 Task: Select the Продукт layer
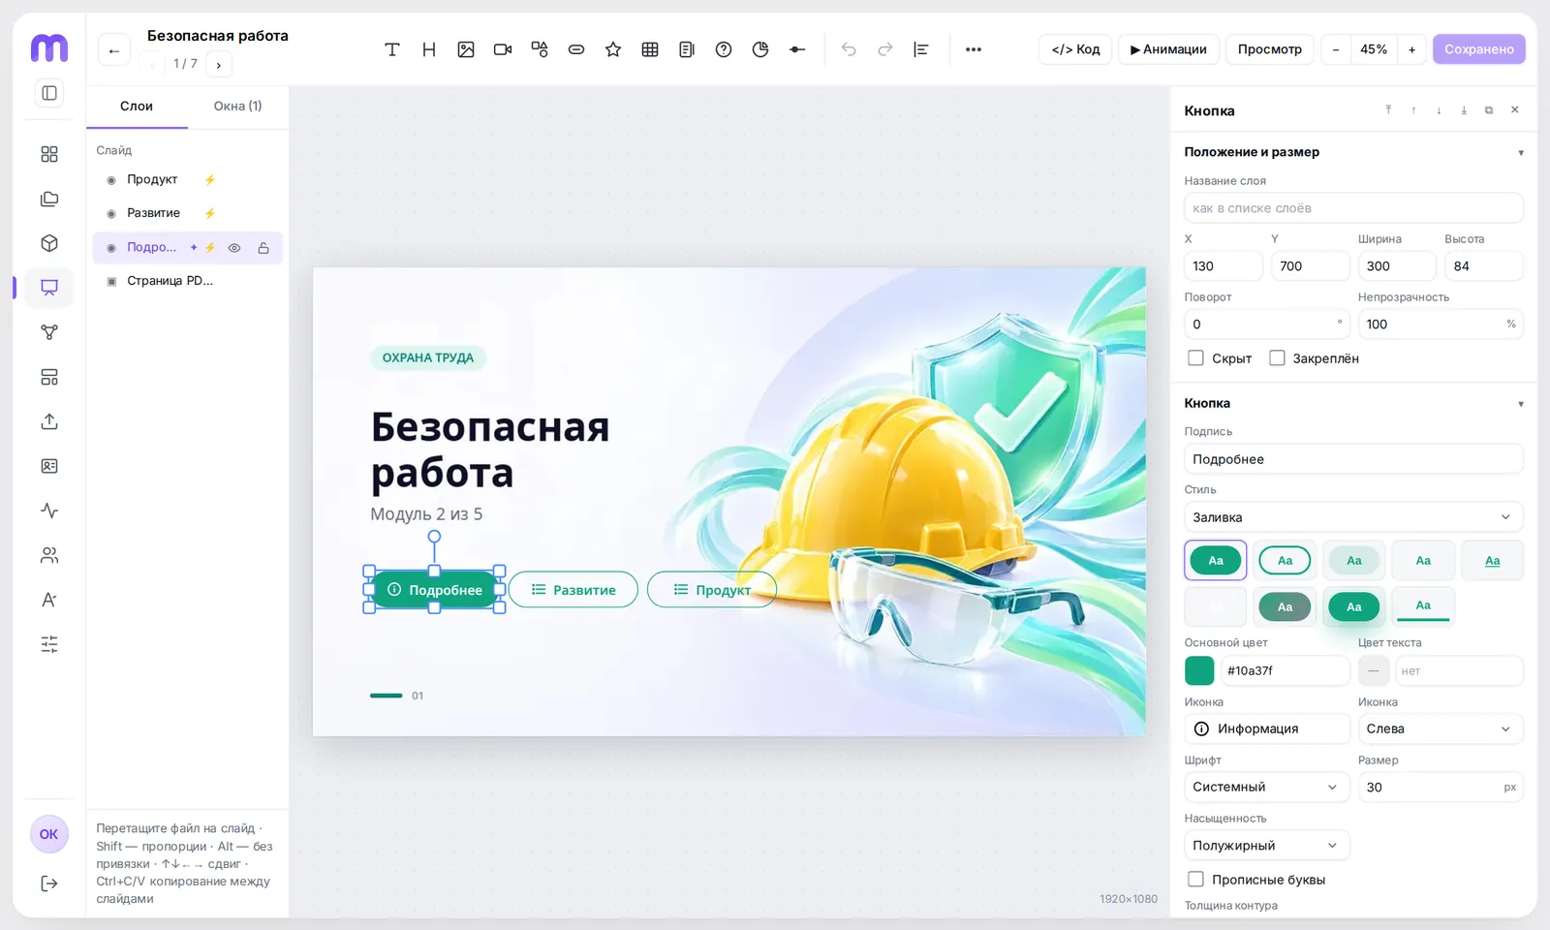click(x=187, y=180)
